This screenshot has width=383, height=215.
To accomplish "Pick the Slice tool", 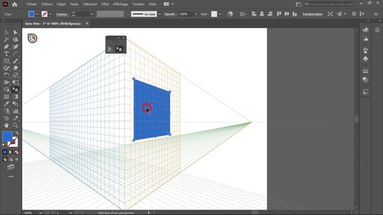I will (x=16, y=118).
